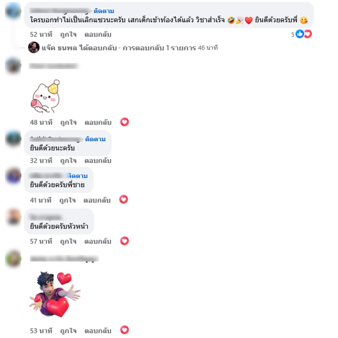Viewport: 338px width, 338px height.
Task: Click the avatar sticker hugging hearts
Action: tap(55, 294)
